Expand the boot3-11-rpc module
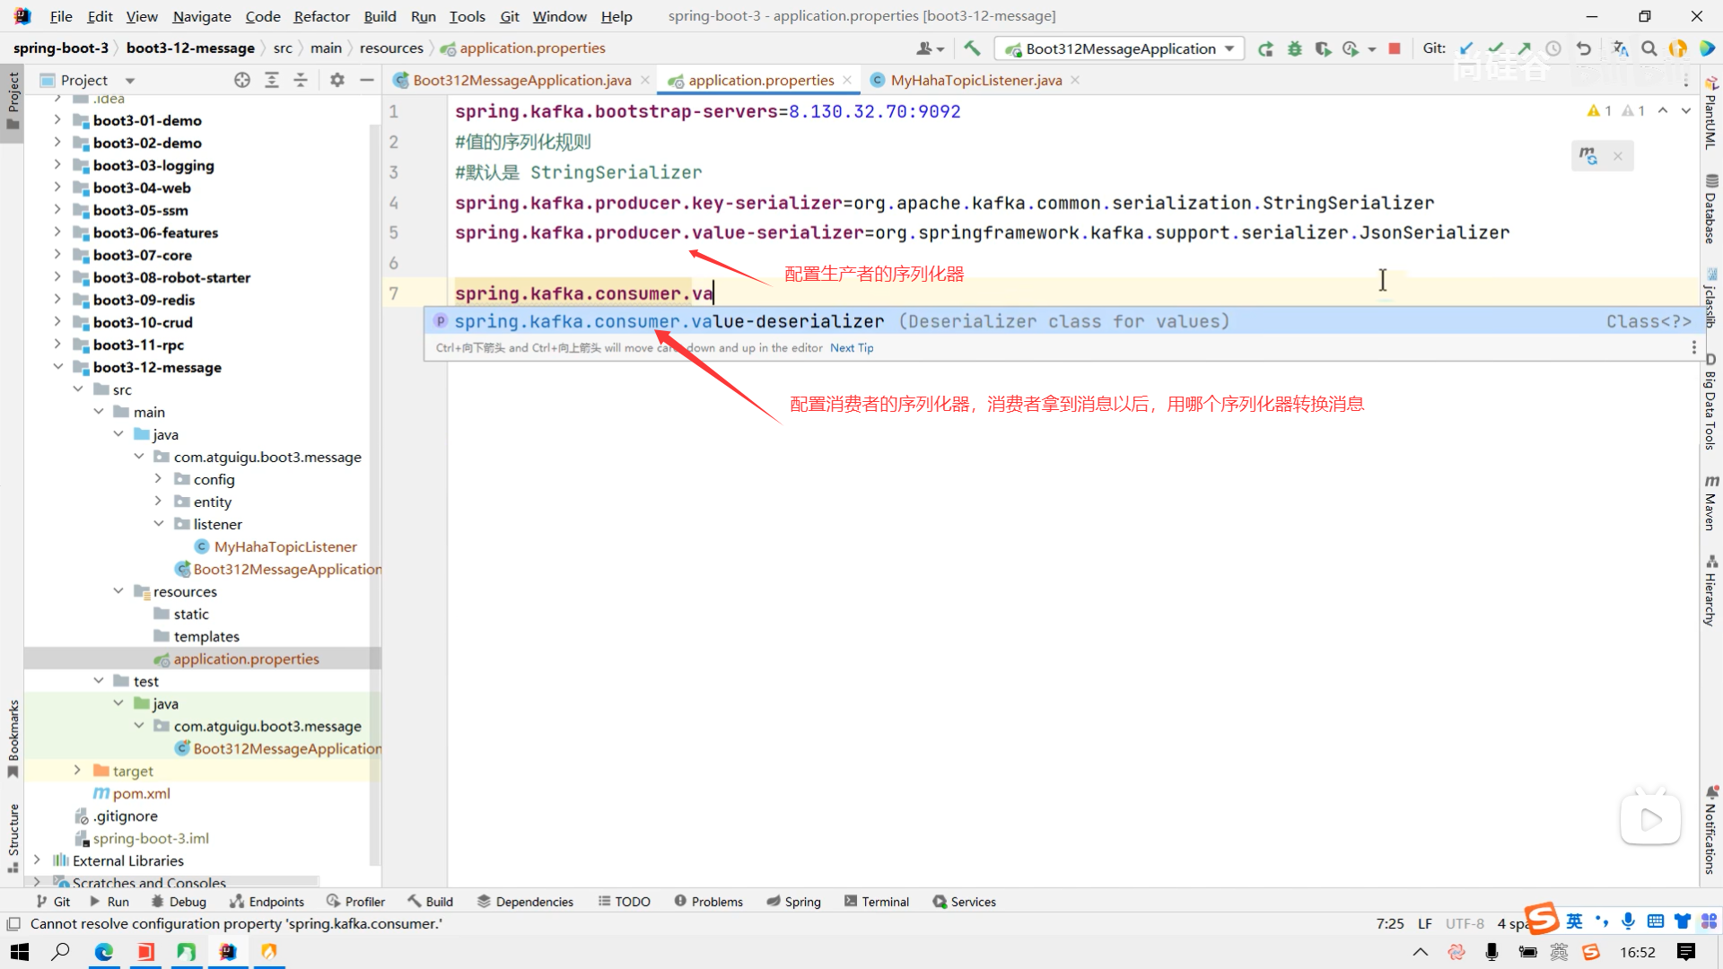The height and width of the screenshot is (969, 1723). [x=57, y=345]
